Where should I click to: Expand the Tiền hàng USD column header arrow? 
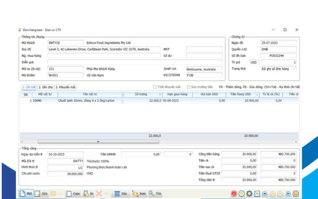[x=260, y=95]
